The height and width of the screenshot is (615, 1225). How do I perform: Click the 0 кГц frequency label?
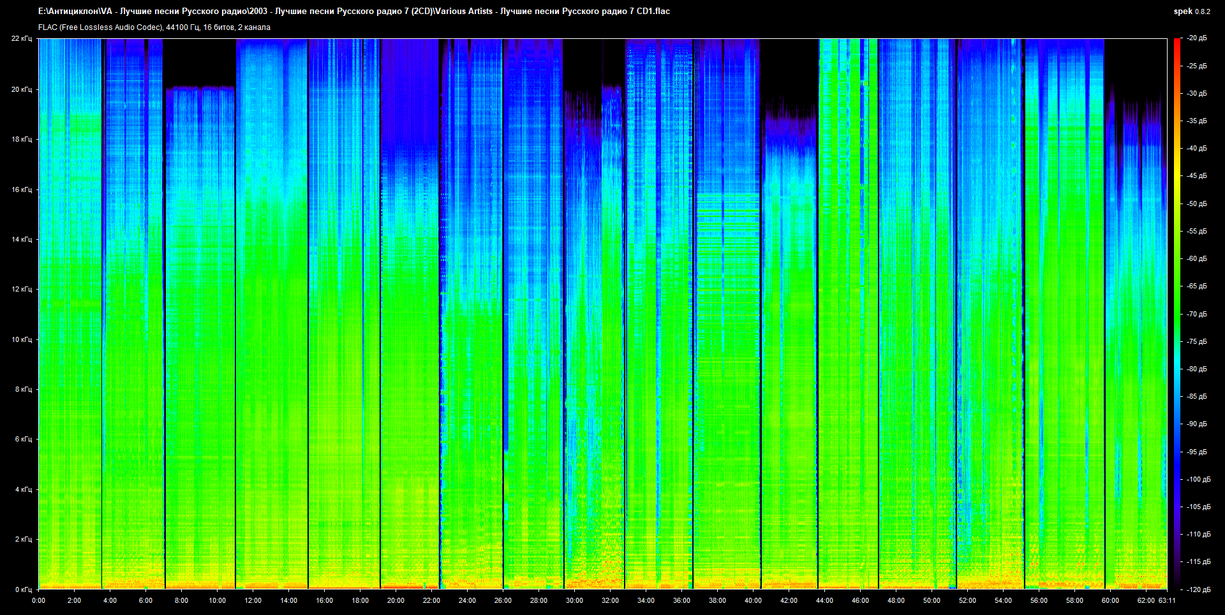[23, 589]
